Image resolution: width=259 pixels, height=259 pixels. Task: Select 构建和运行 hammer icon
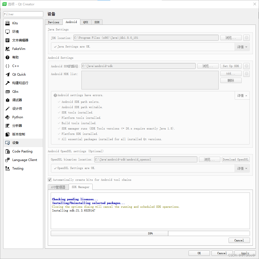[x=7, y=83]
